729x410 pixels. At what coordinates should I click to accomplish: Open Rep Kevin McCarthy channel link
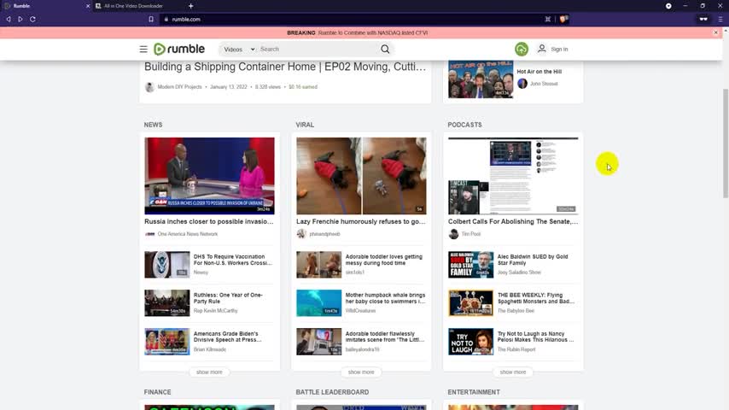click(x=215, y=310)
